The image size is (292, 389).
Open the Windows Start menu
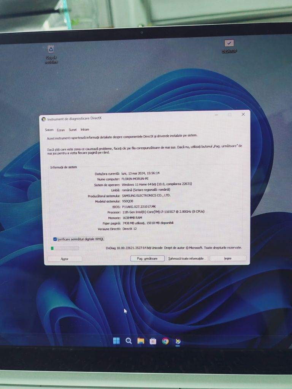(116, 341)
